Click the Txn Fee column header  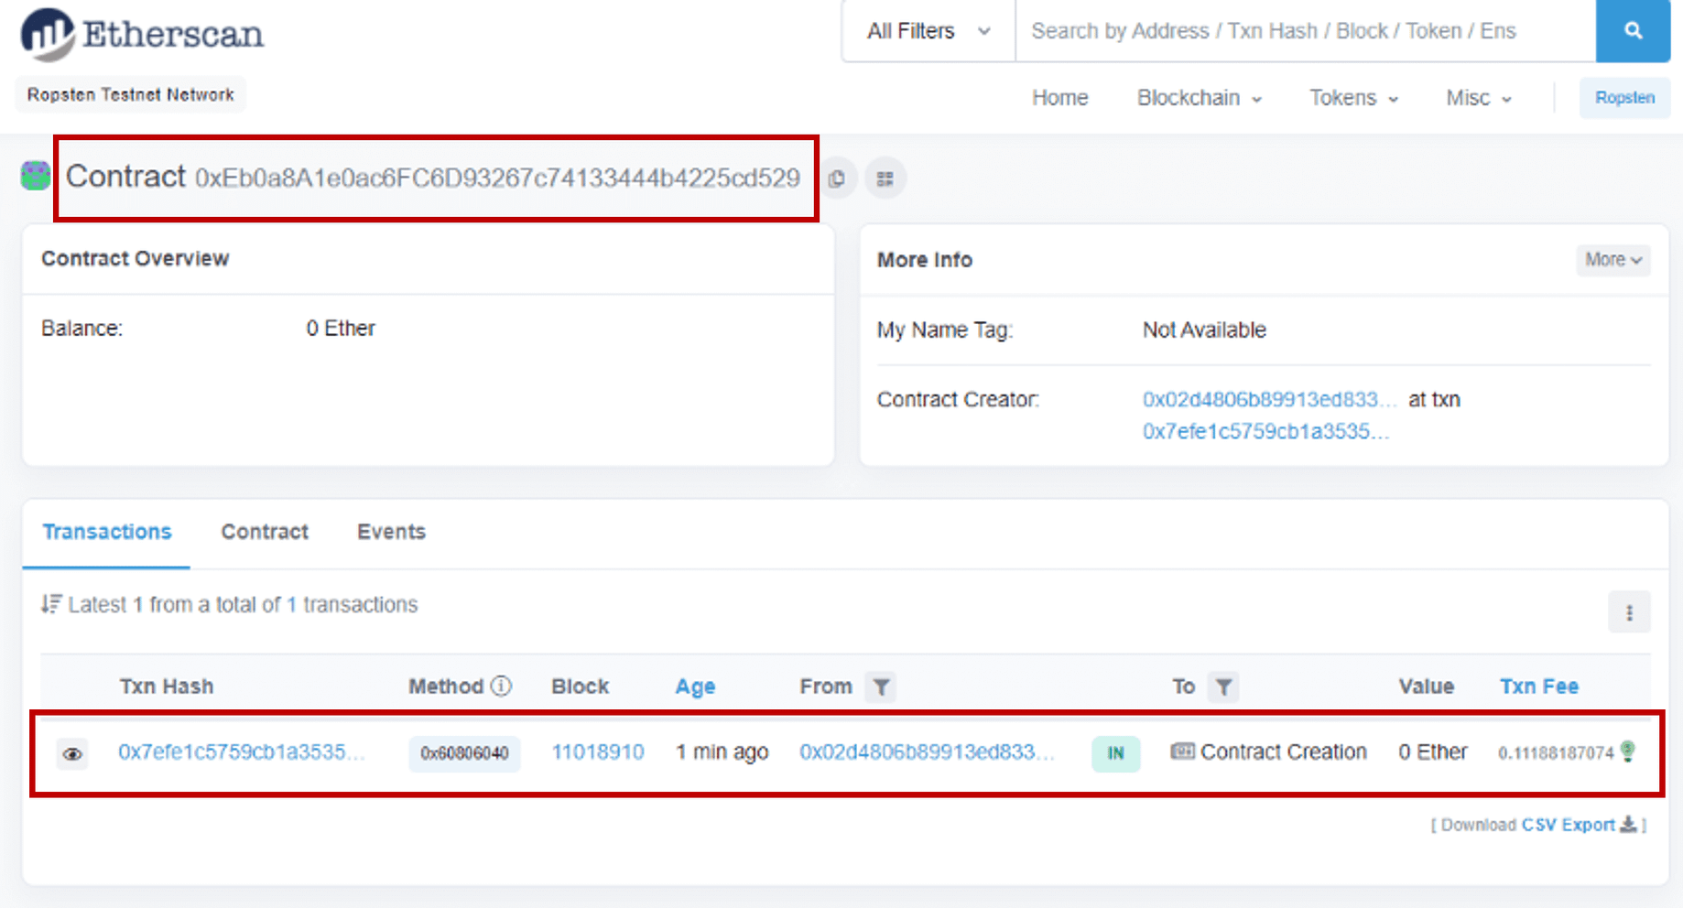click(1538, 686)
